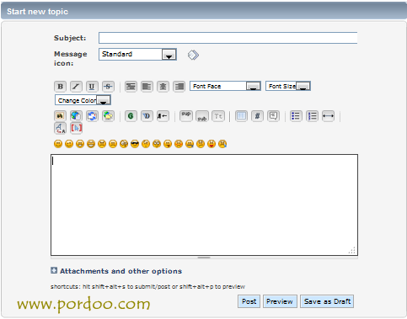
Task: Click the Save as Draft button
Action: click(327, 301)
